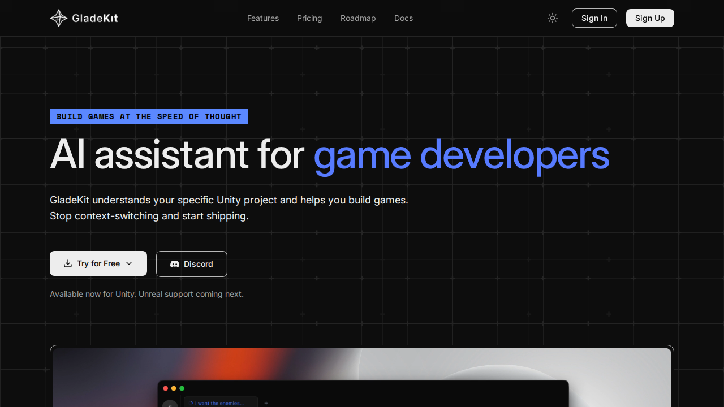724x407 pixels.
Task: Click the yellow minimize dot in preview window
Action: [x=174, y=388]
